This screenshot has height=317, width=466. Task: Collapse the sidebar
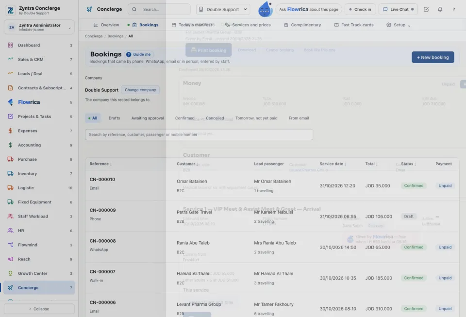[39, 309]
